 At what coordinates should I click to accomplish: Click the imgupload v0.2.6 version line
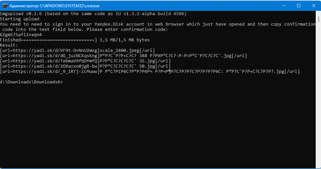pyautogui.click(x=93, y=14)
